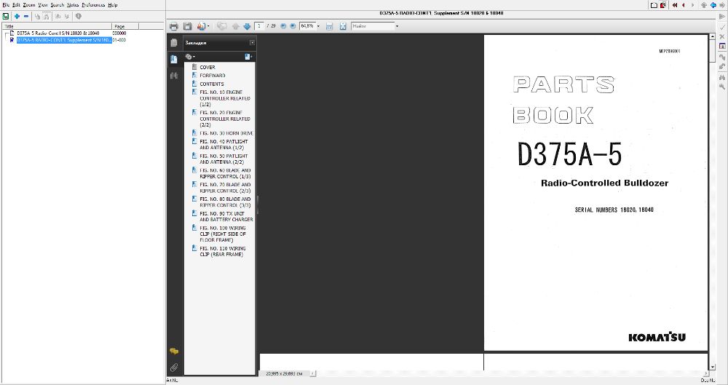Screen dimensions: 728x385
Task: Open the Help menu
Action: pyautogui.click(x=112, y=4)
